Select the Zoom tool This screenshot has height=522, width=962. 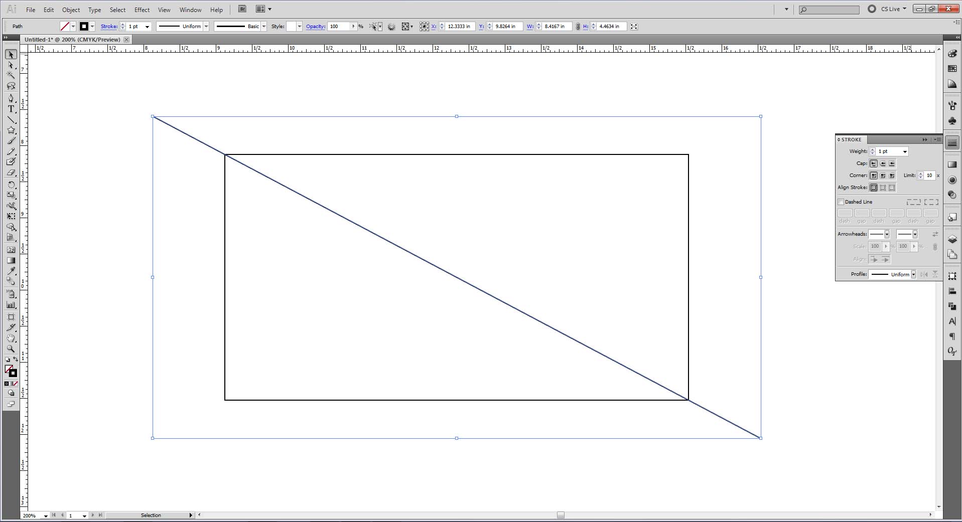[11, 349]
